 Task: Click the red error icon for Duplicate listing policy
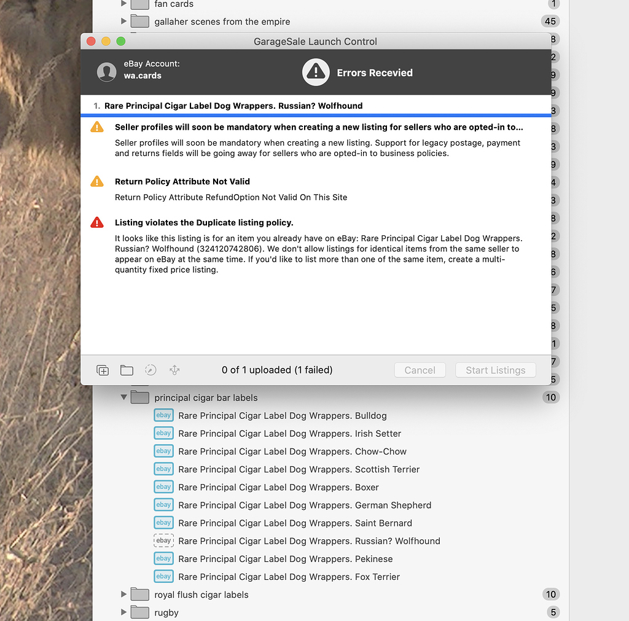(x=96, y=222)
